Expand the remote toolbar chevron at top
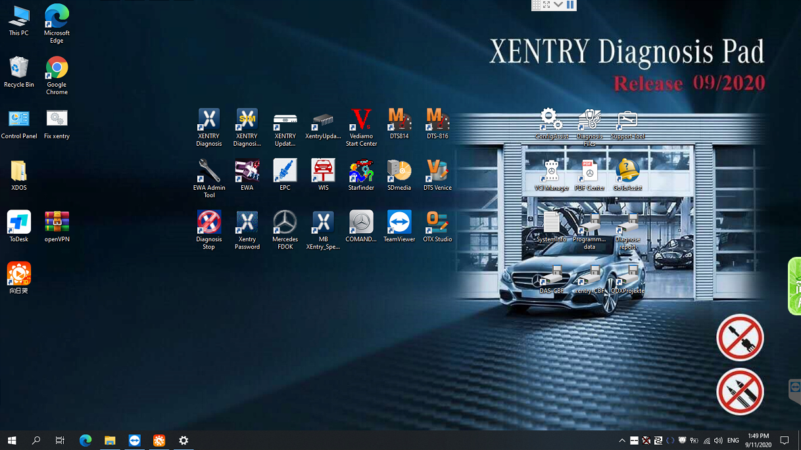 coord(558,5)
